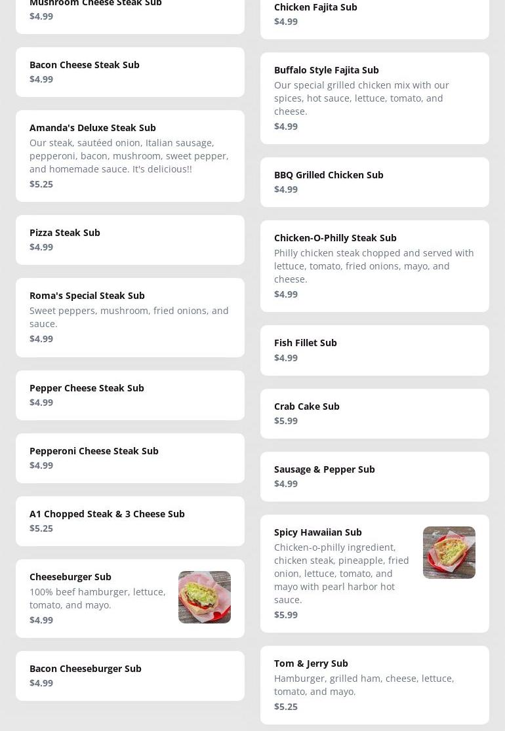The image size is (505, 731).
Task: Choose the Fish Fillet Sub
Action: [x=374, y=350]
